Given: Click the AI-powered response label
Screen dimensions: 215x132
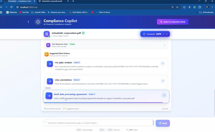Looking at the screenshot, I should [53, 109].
